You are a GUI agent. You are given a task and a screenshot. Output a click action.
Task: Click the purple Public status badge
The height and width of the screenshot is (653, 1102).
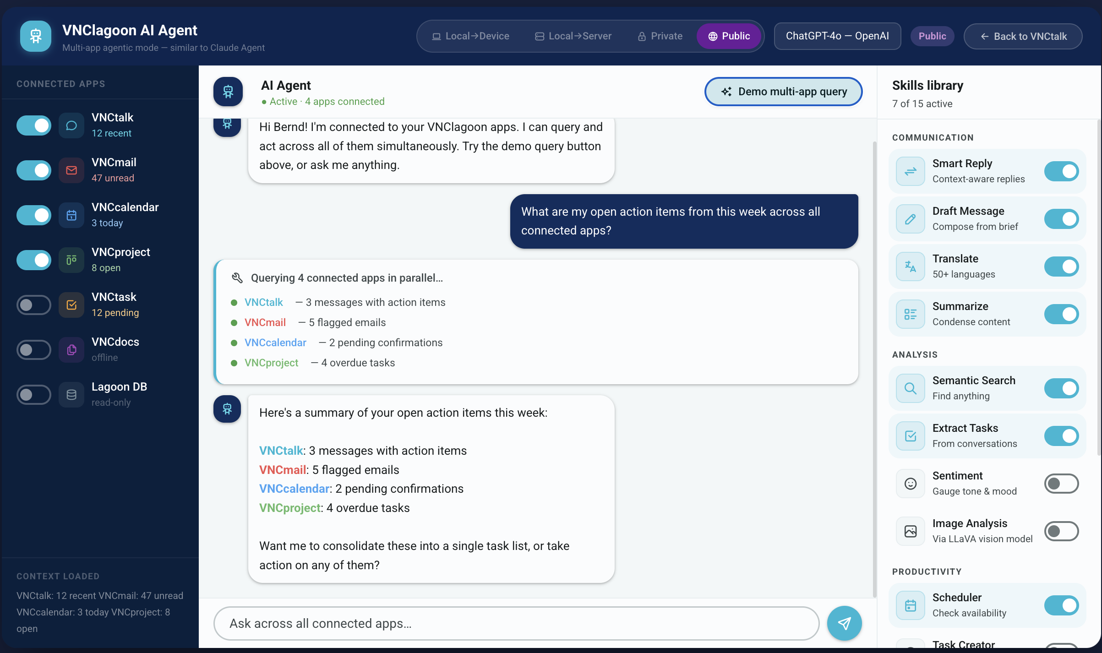tap(932, 36)
